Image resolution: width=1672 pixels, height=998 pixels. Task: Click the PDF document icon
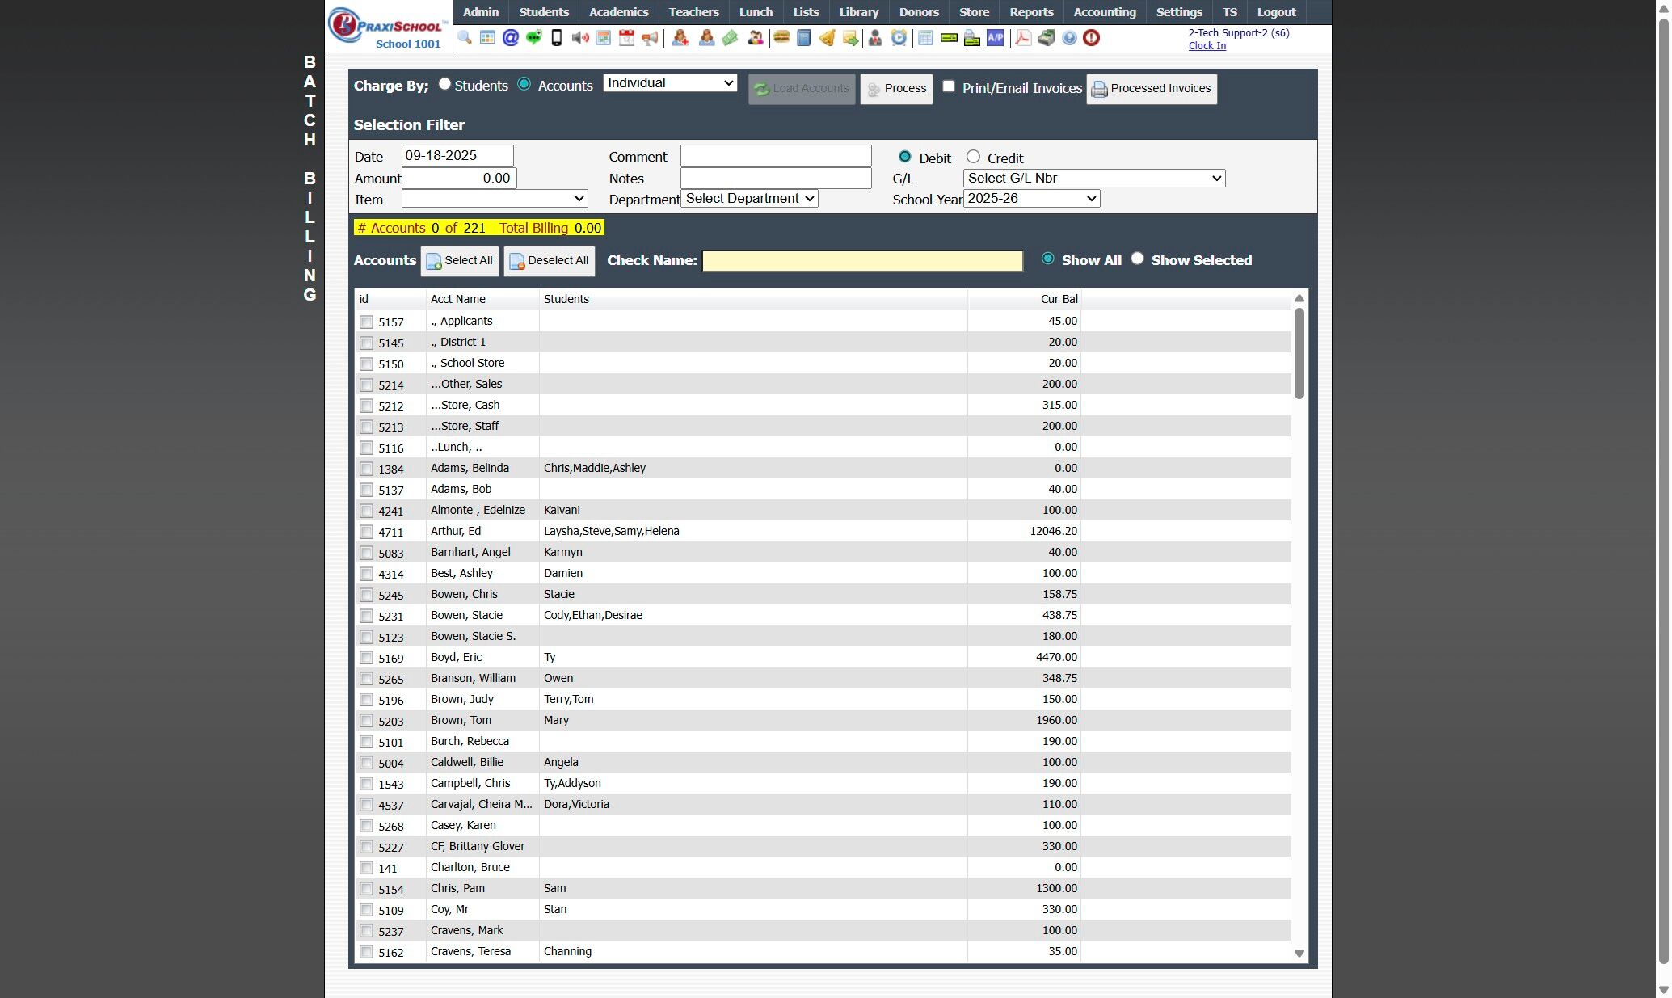1023,38
